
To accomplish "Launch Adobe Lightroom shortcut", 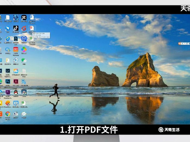I will [x=8, y=71].
